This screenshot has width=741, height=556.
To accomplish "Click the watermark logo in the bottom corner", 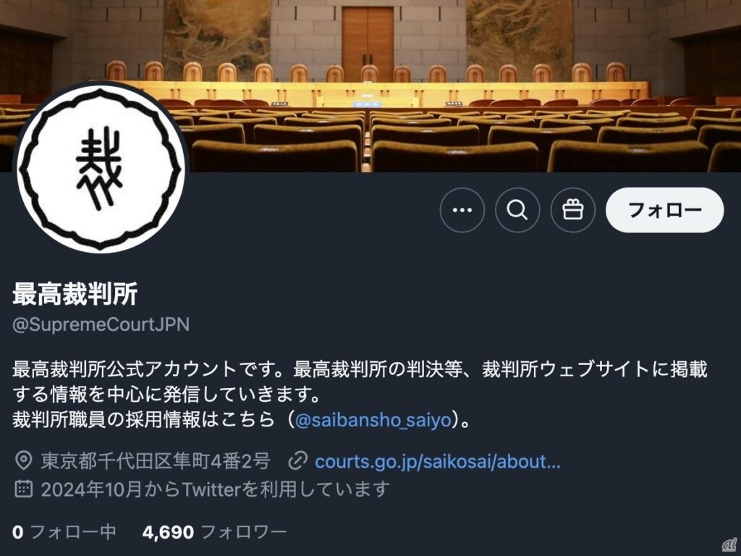I will click(x=729, y=545).
